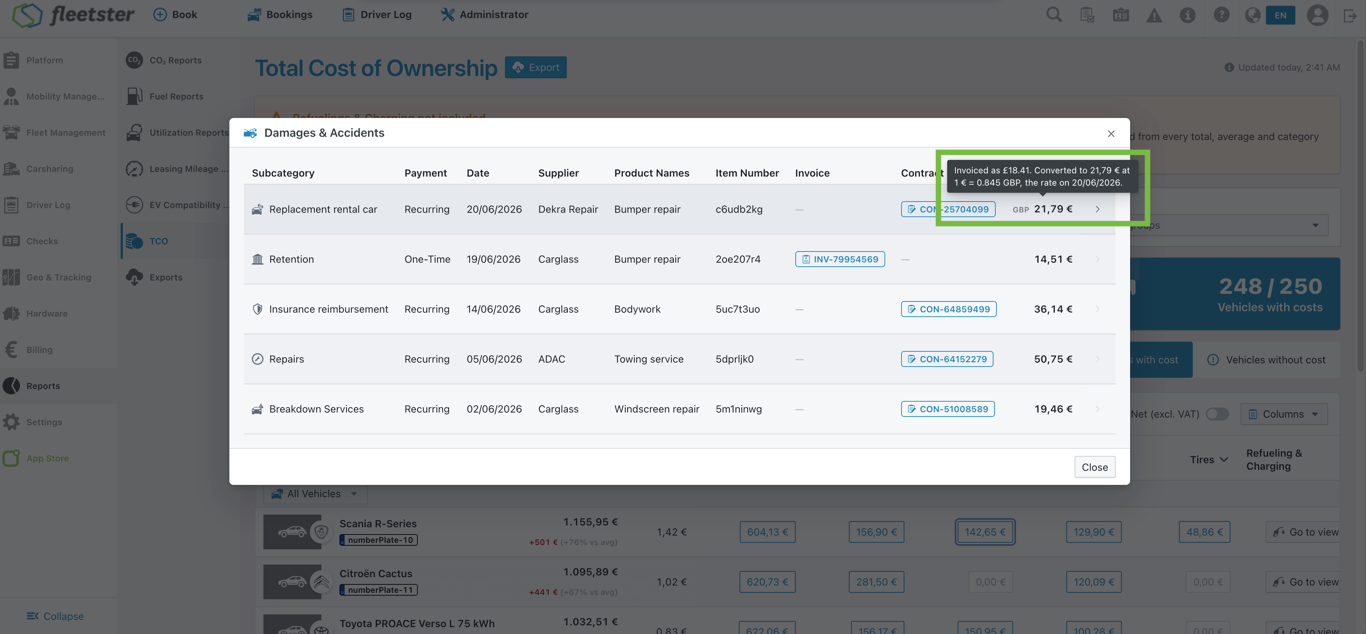Open the checklist document icon in header

(1087, 15)
